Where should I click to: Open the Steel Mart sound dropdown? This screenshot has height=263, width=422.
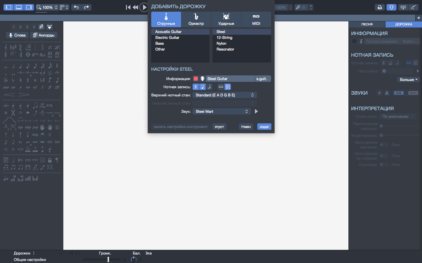click(222, 111)
